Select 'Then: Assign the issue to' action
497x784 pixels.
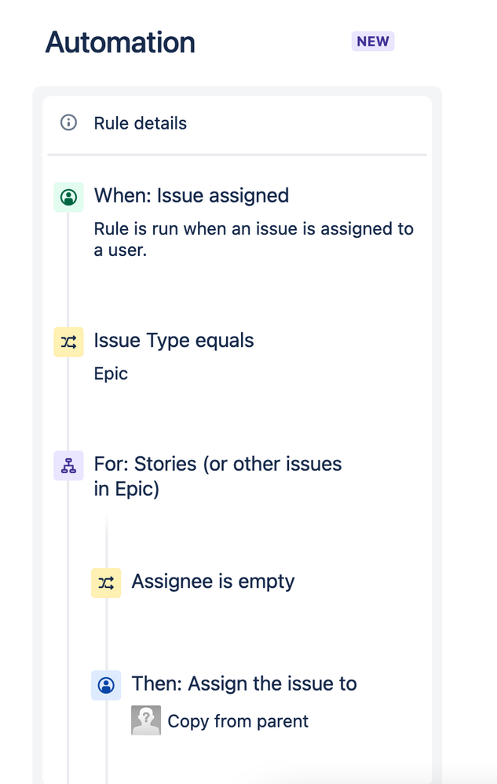click(243, 684)
